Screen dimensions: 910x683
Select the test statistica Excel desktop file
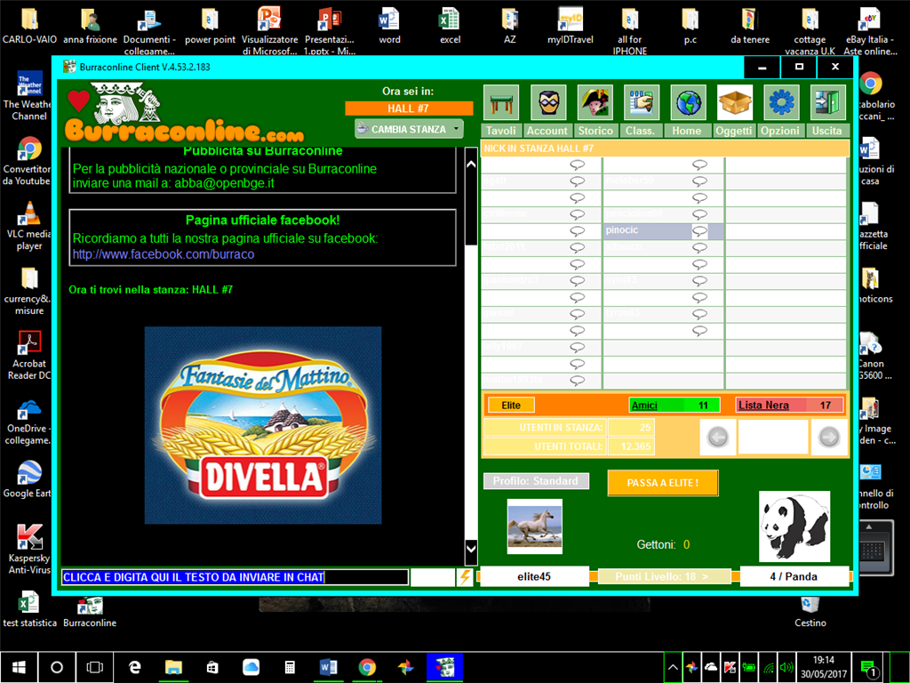click(x=29, y=610)
